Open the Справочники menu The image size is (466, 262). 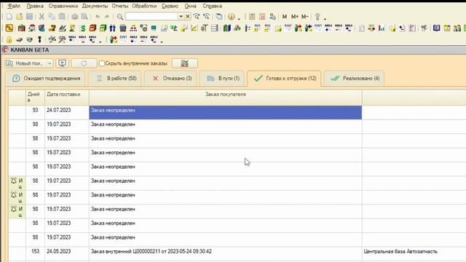pyautogui.click(x=63, y=6)
